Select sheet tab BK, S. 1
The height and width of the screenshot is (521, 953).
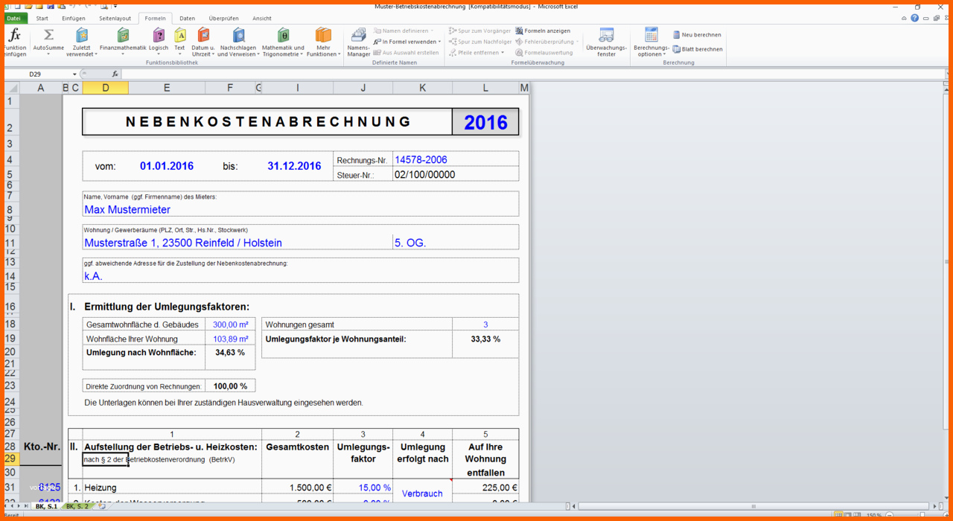coord(45,506)
